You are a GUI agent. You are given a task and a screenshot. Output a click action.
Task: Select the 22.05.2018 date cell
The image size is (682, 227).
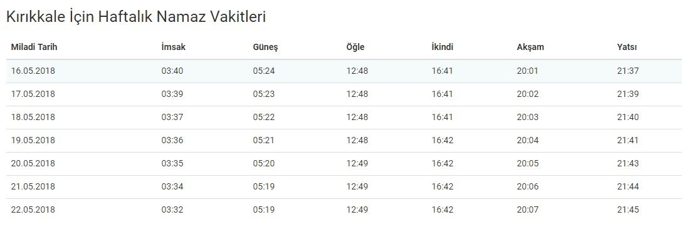(x=33, y=210)
